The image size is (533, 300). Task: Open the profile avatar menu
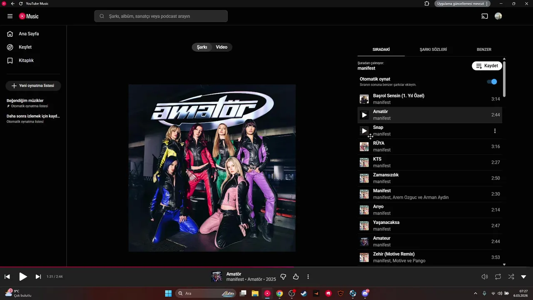pos(498,16)
